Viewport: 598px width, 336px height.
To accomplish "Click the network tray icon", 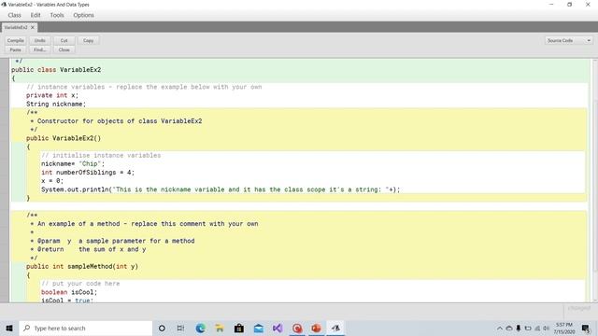I will [537, 328].
